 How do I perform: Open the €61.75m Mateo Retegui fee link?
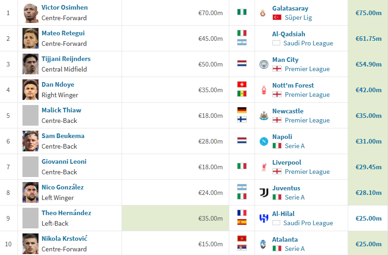pos(368,39)
